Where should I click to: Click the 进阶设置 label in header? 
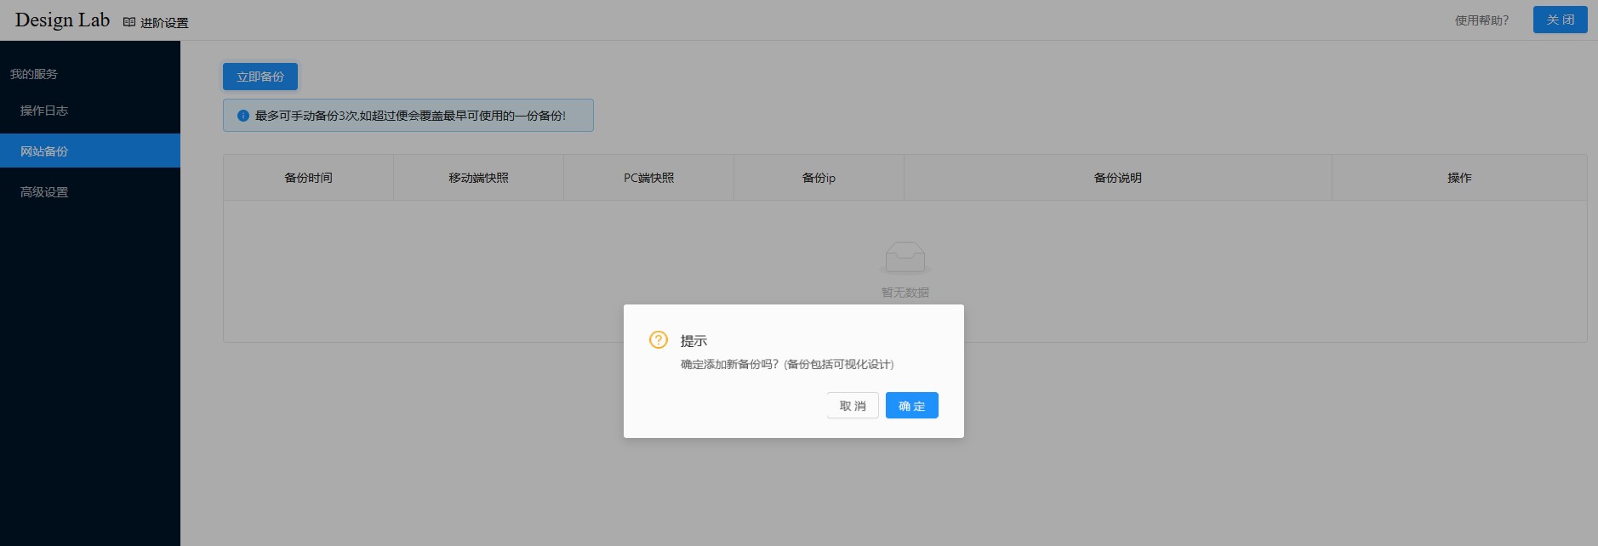tap(164, 23)
